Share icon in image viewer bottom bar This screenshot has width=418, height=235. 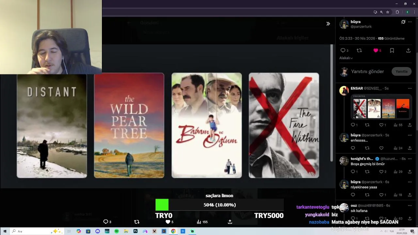click(230, 222)
